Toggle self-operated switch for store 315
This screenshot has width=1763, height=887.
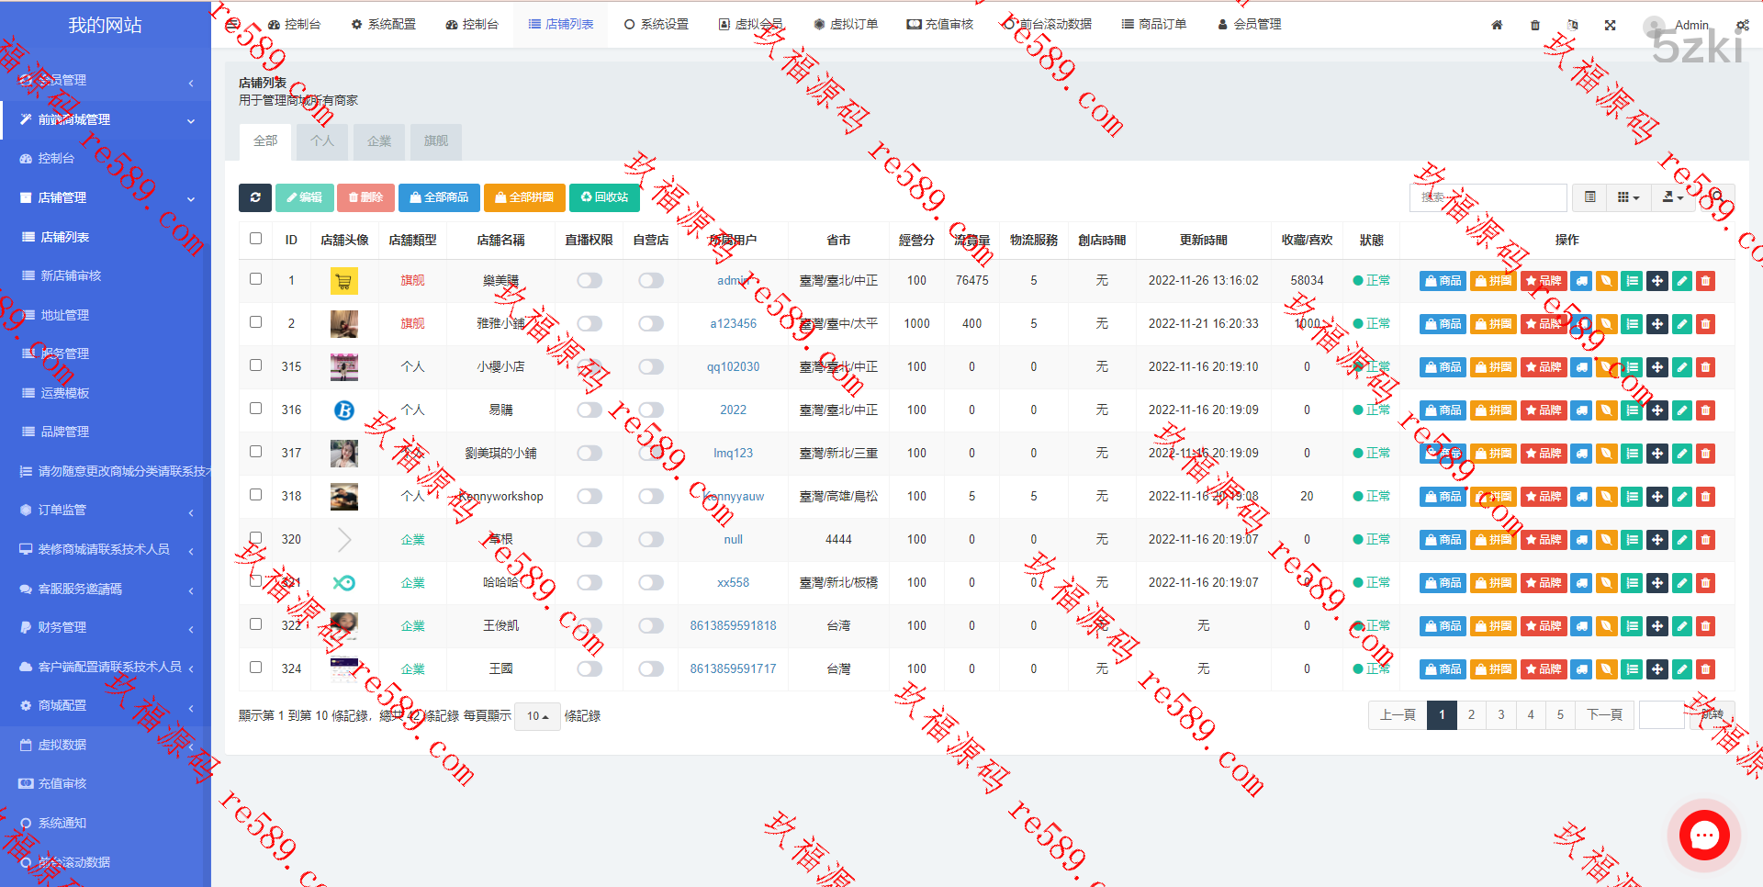(x=651, y=367)
